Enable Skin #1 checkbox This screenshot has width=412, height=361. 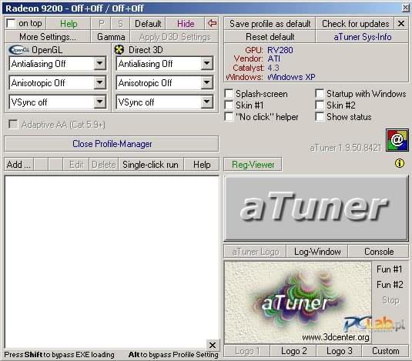click(x=229, y=105)
